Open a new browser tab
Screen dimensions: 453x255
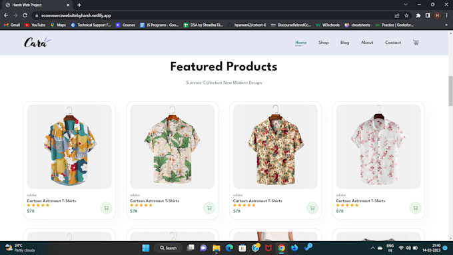pyautogui.click(x=79, y=5)
